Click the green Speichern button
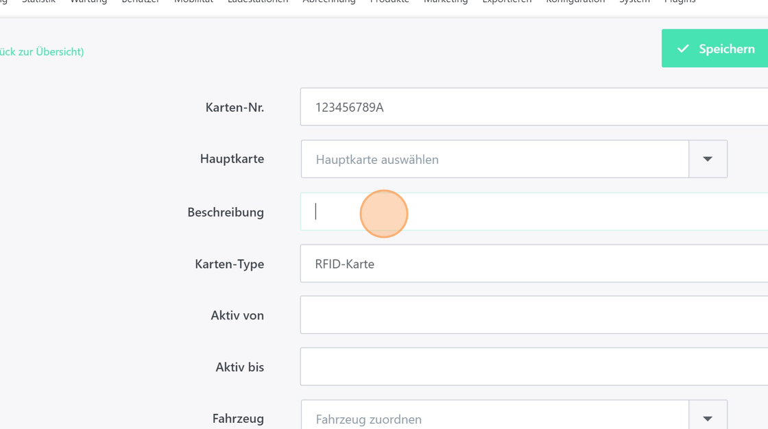This screenshot has width=768, height=429. click(x=715, y=49)
